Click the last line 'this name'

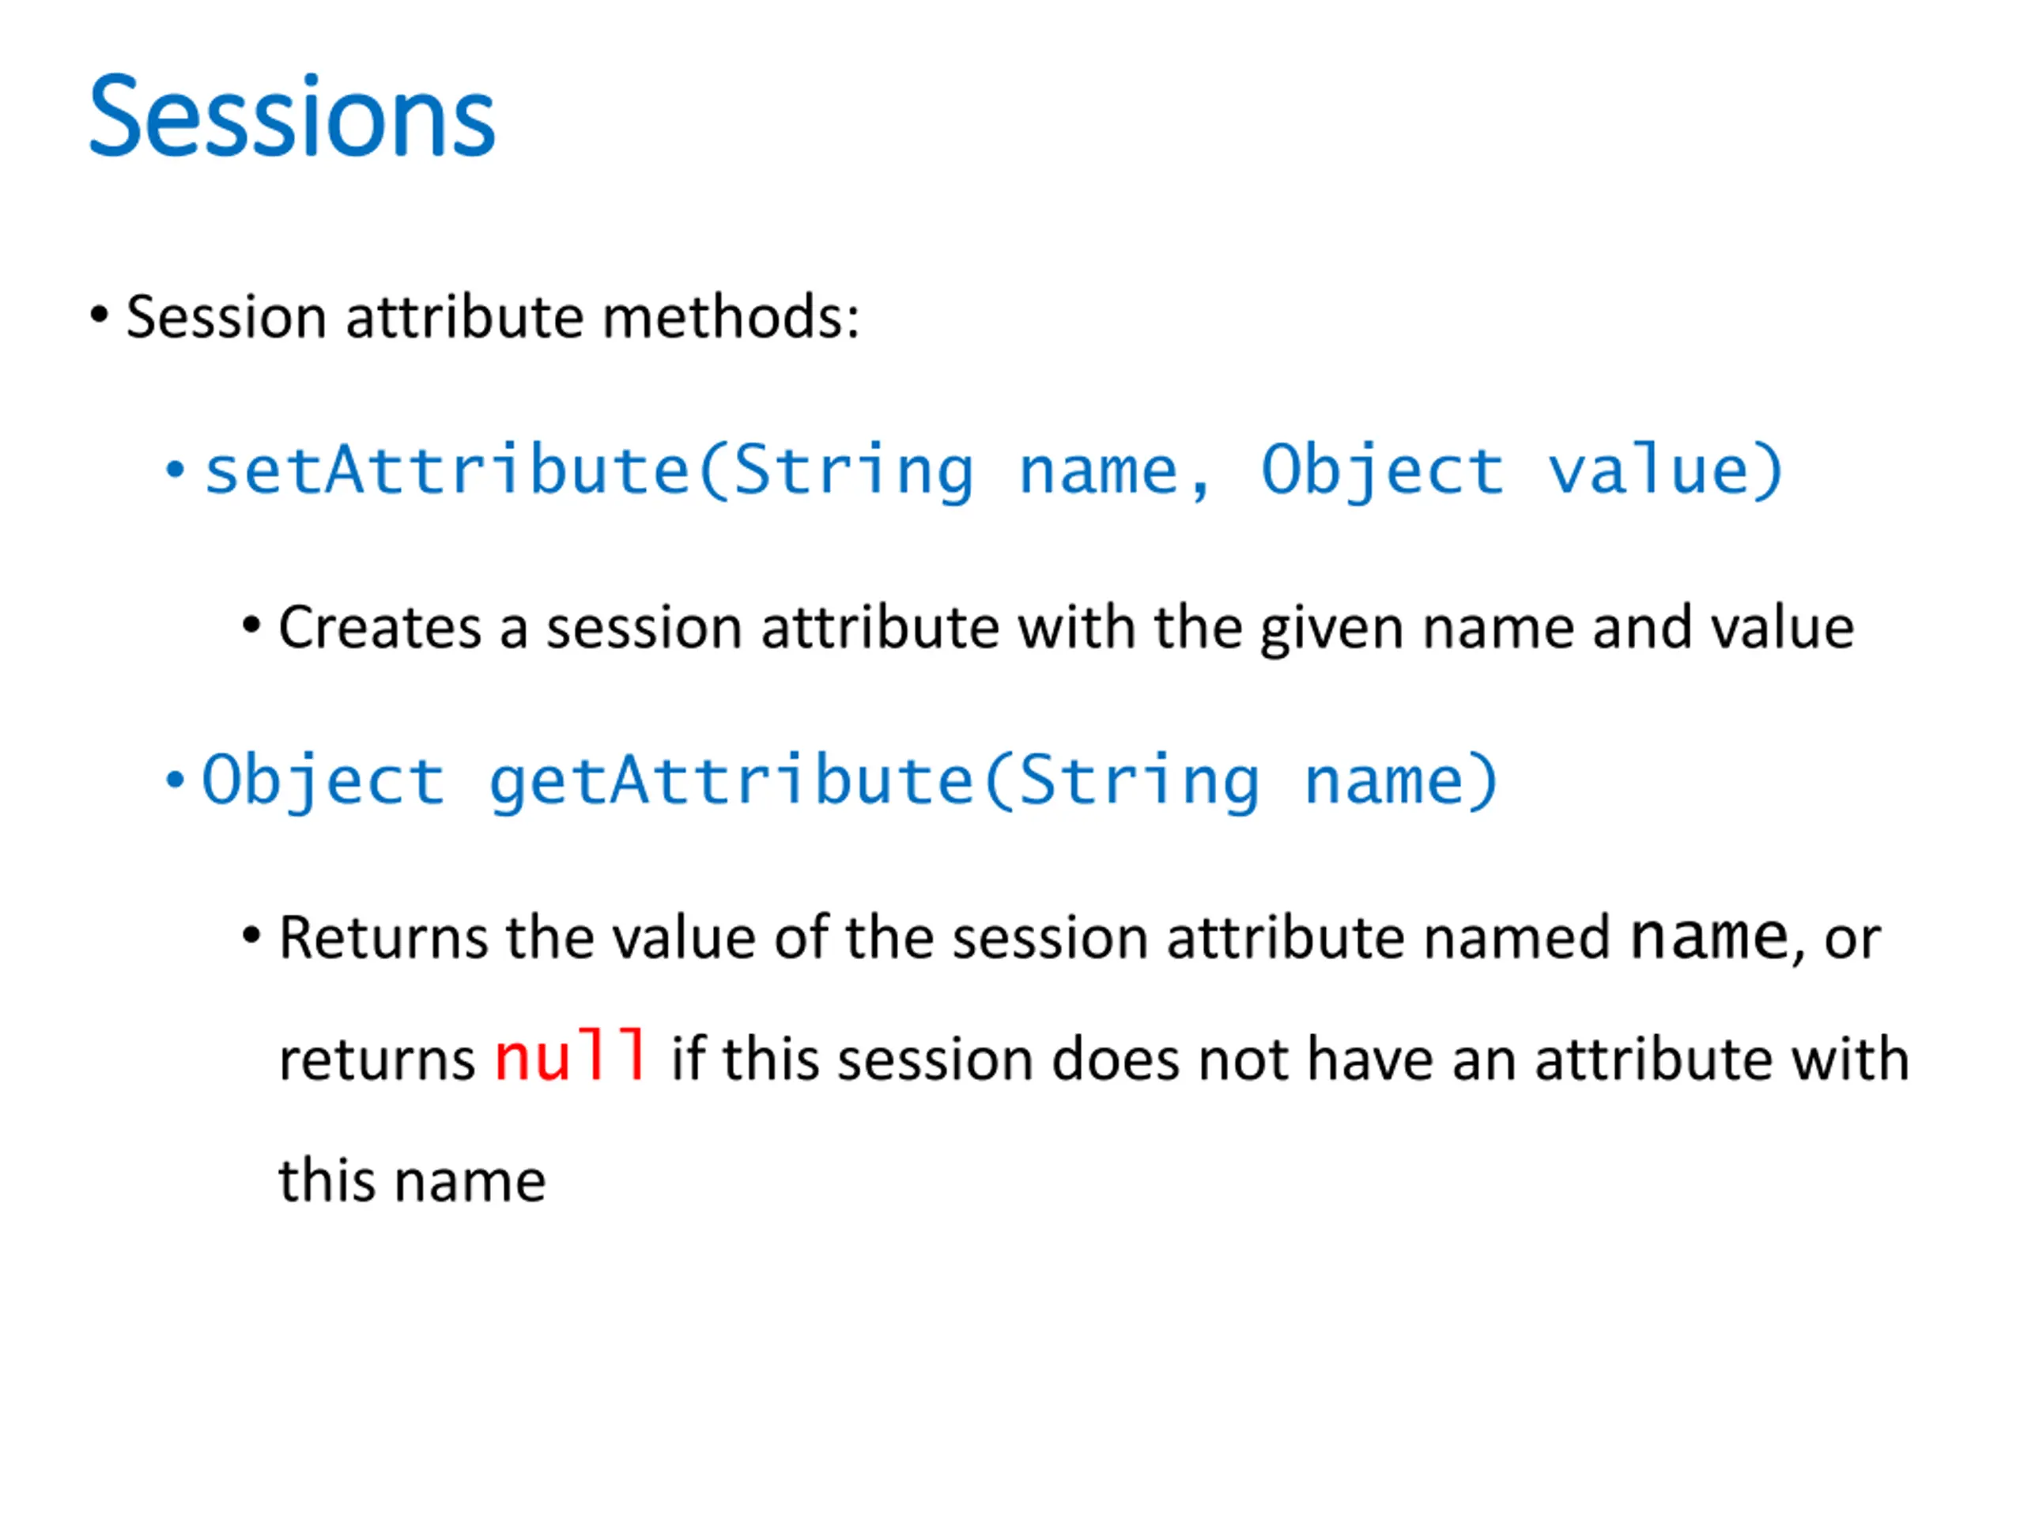(x=412, y=1180)
